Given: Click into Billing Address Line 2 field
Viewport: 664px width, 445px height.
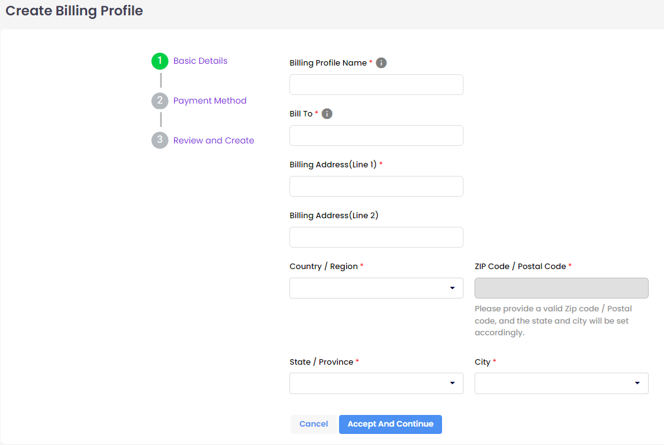Looking at the screenshot, I should tap(376, 237).
